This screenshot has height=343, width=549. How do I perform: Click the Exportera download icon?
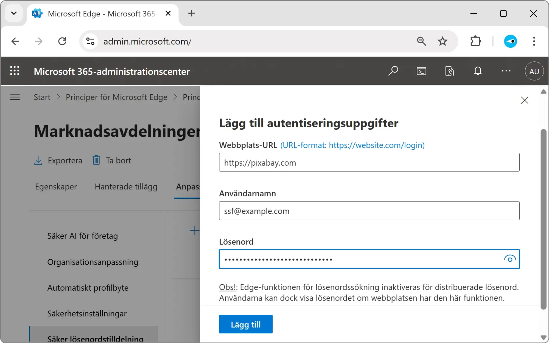38,160
